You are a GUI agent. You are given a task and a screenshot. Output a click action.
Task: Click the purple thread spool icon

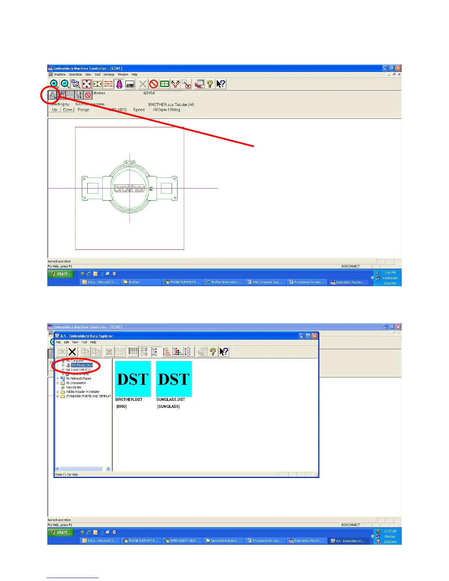(119, 84)
